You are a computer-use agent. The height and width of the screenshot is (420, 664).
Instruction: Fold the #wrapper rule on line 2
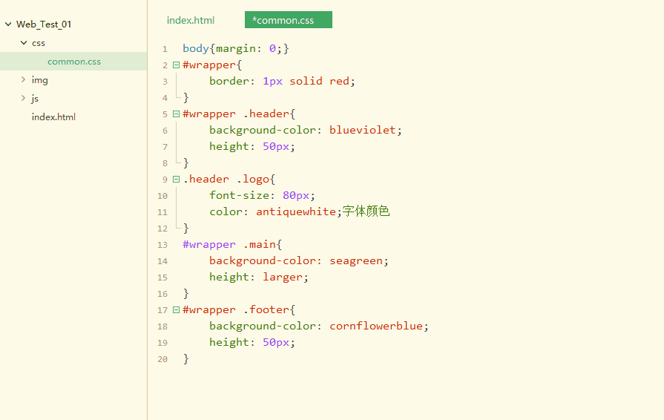click(176, 65)
